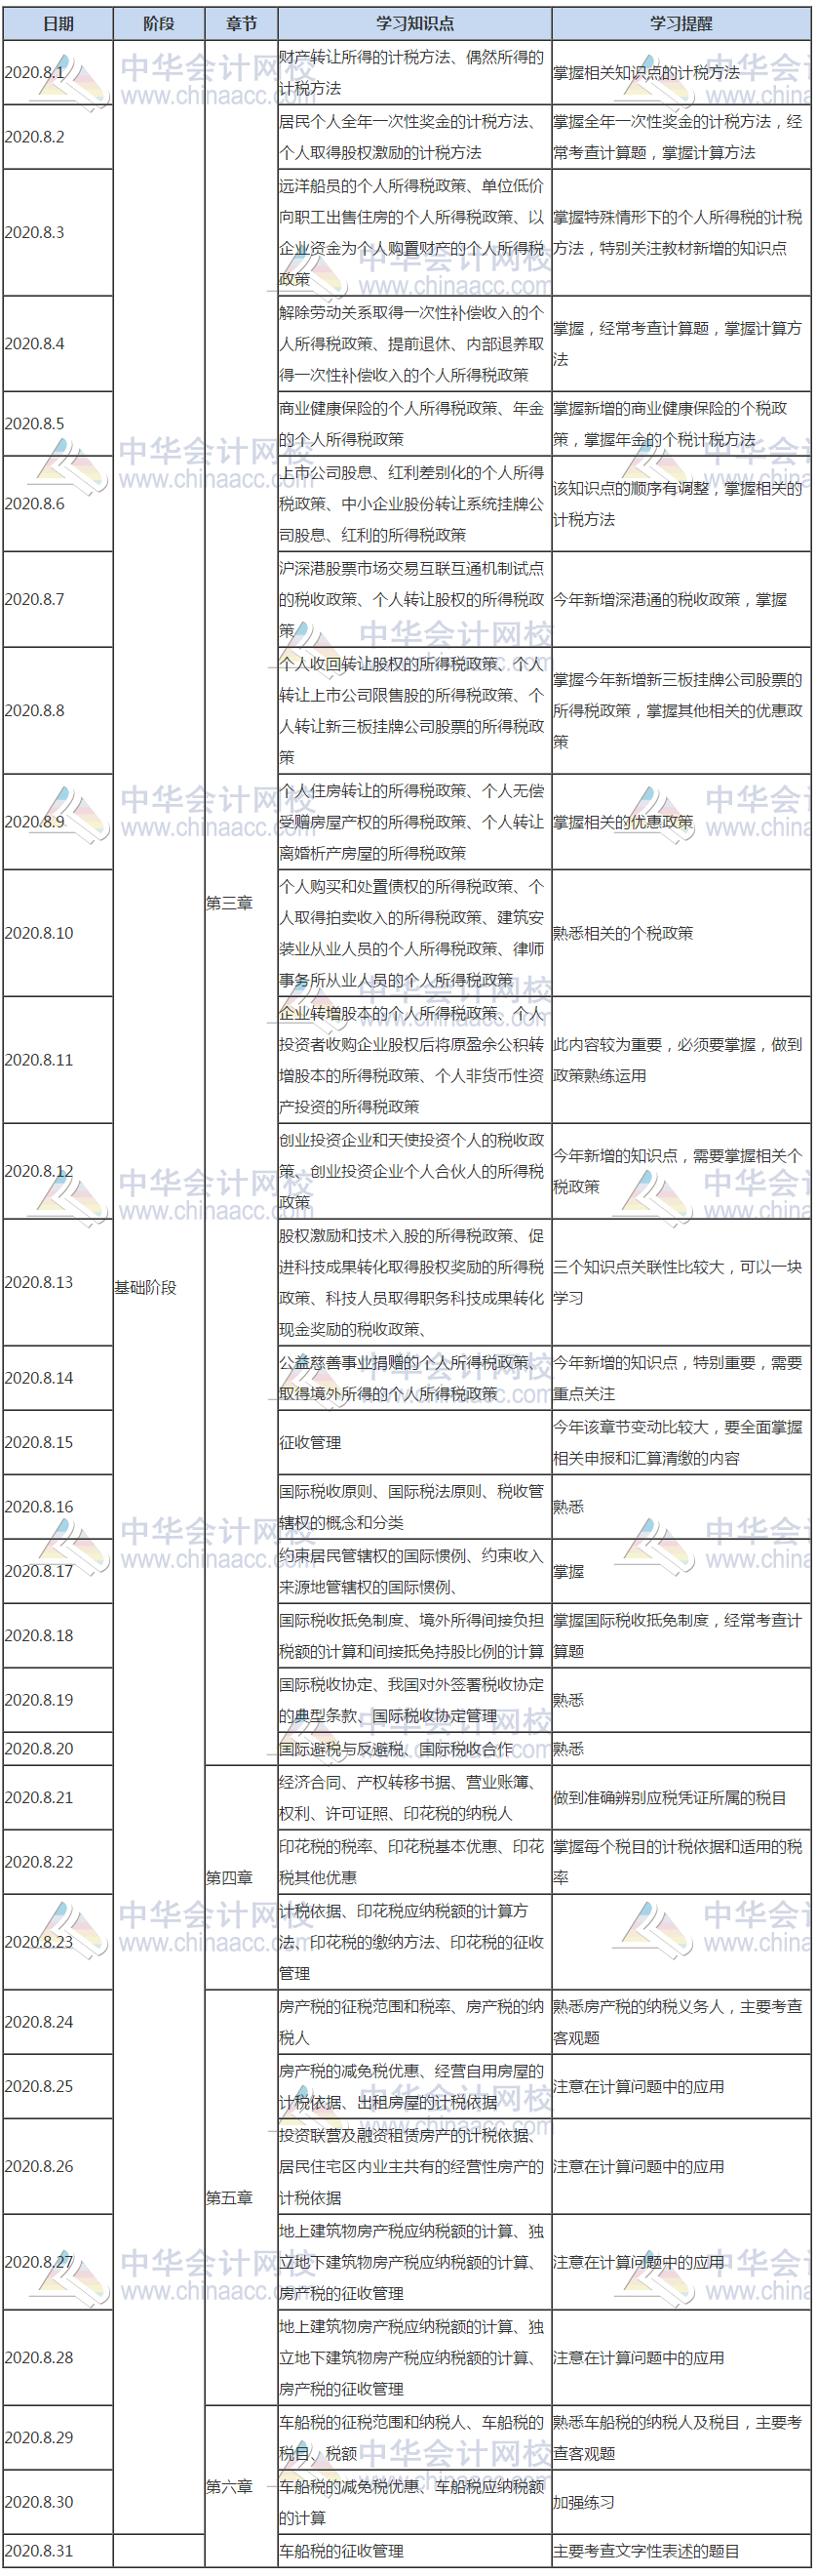Select the date cell 2020.8.14

(57, 1379)
